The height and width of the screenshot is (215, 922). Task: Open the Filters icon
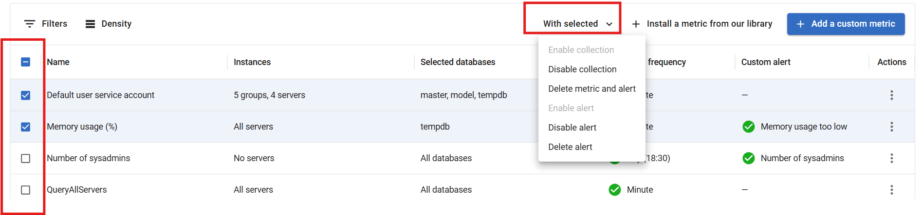pos(30,24)
